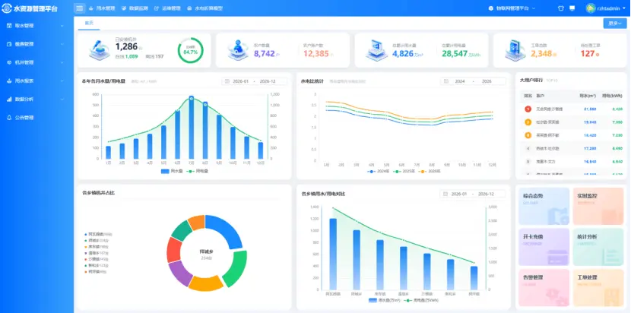Click the farmer illustration on the 8,742 card
The image size is (631, 313).
(238, 50)
